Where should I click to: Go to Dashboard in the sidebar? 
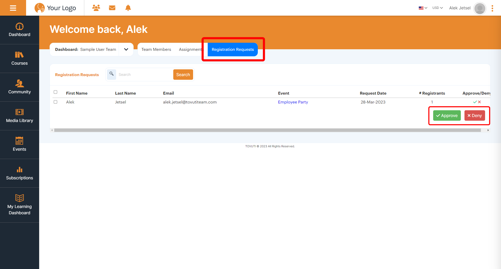(x=20, y=30)
